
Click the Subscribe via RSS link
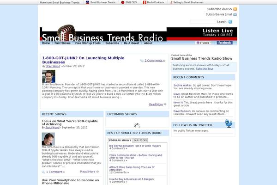click(220, 9)
